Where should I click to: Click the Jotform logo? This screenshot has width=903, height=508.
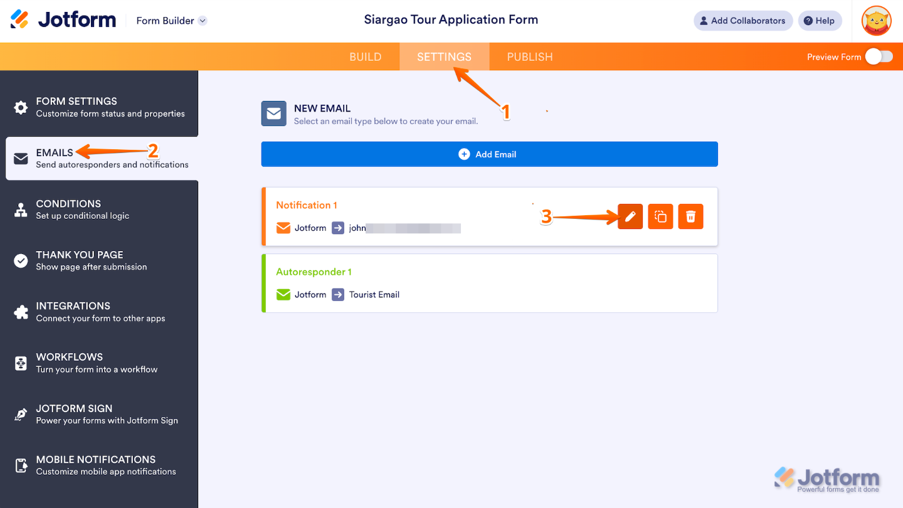tap(63, 19)
